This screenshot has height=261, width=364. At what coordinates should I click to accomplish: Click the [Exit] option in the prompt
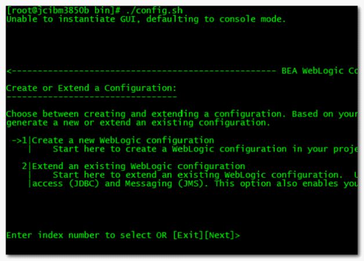tap(188, 236)
